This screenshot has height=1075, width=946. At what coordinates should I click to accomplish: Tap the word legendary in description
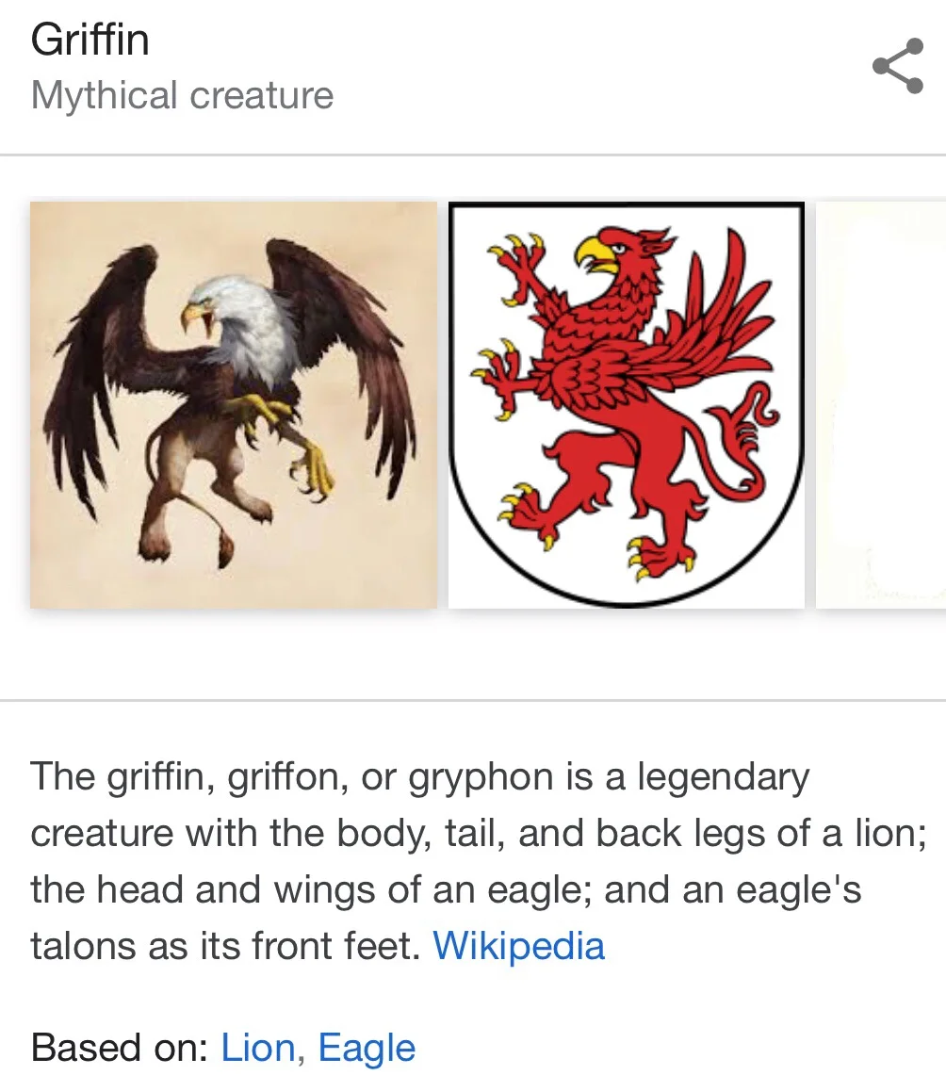click(724, 776)
